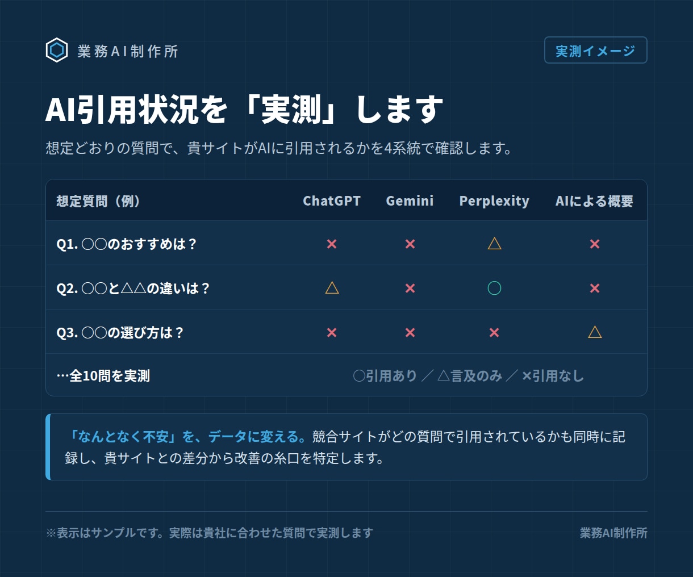Viewport: 693px width, 577px height.
Task: Click the ×引用なし legend entry
Action: point(553,376)
